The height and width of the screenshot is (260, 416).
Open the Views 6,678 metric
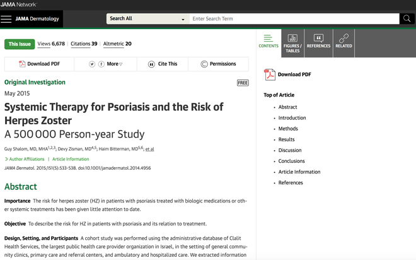point(51,44)
